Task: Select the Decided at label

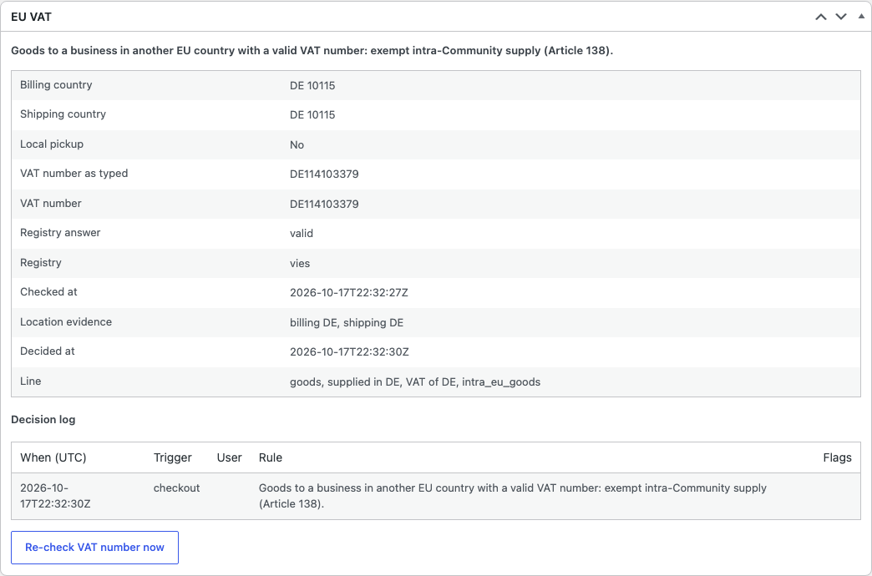Action: 48,351
